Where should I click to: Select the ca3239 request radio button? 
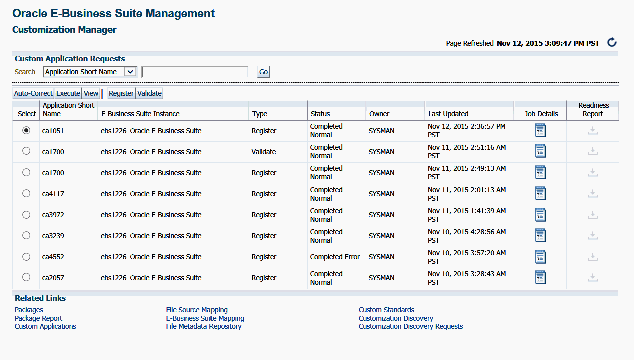[x=26, y=235]
